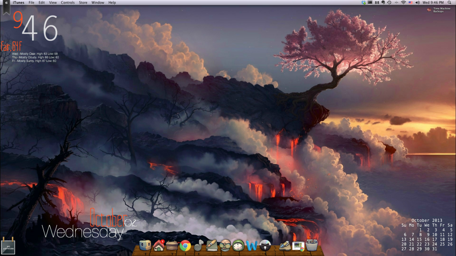This screenshot has height=256, width=456.
Task: Click the Dropbox menu bar icon
Action: click(x=363, y=3)
